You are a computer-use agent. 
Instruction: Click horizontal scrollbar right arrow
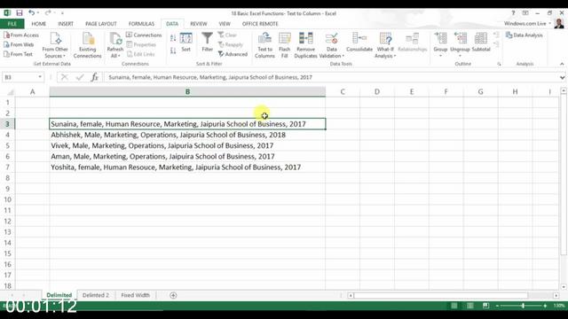point(556,295)
